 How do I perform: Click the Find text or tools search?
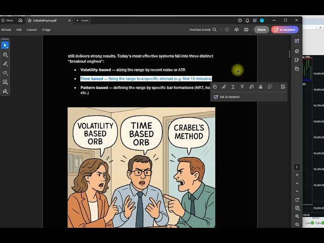pos(203,30)
